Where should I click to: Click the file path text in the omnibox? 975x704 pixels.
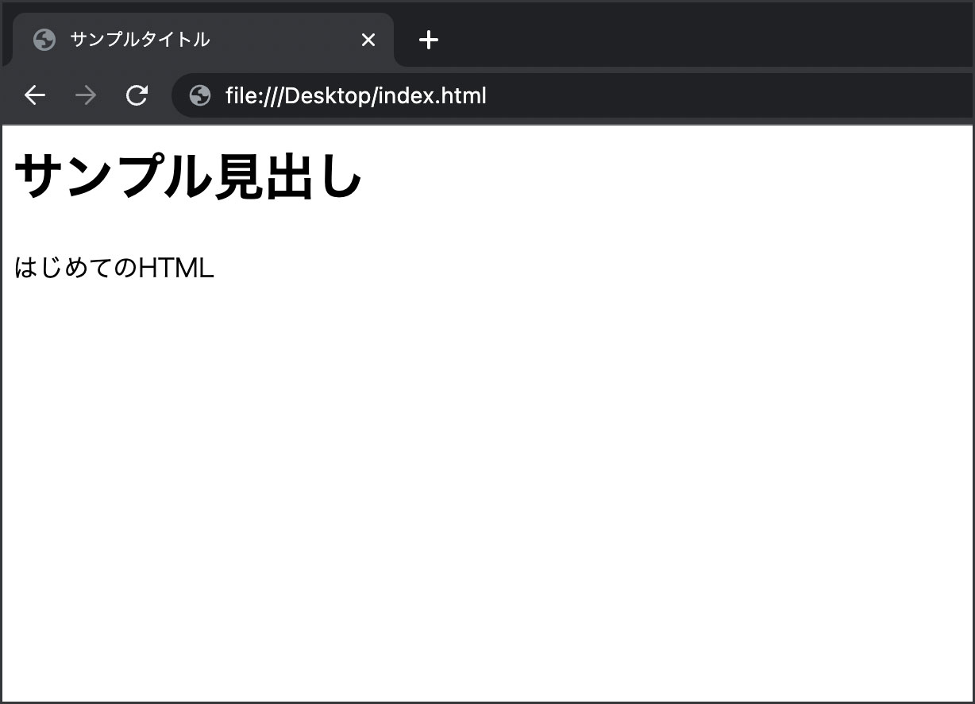click(356, 95)
